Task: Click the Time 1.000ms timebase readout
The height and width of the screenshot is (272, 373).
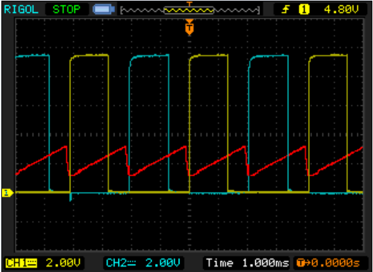Action: click(x=247, y=263)
